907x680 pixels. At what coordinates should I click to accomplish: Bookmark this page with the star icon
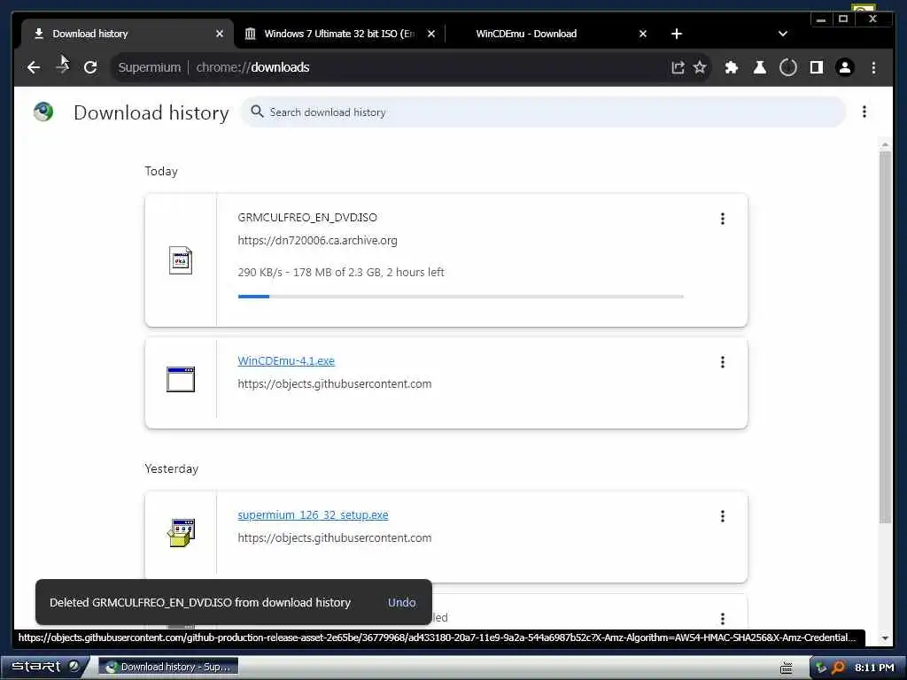(700, 67)
